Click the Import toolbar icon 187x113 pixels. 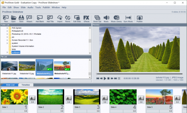pos(60,19)
